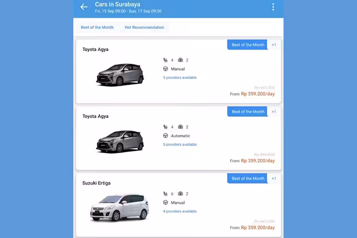Open 5 providers available on Automatic Agya
Screen dimensions: 357x238
pyautogui.click(x=179, y=144)
